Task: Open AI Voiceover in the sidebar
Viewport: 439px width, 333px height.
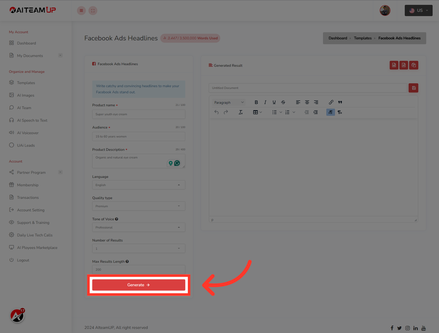Action: click(x=28, y=133)
